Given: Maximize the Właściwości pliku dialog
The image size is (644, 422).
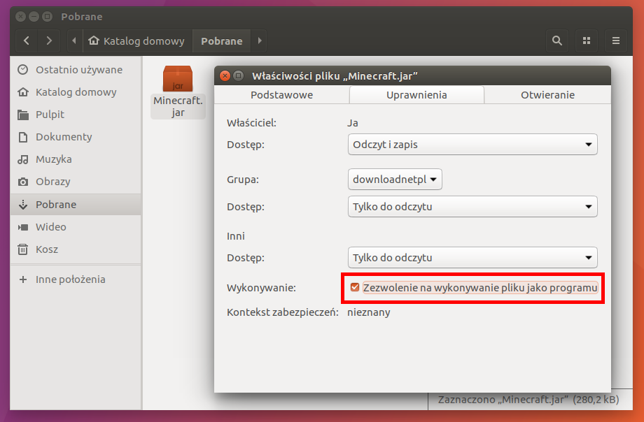Looking at the screenshot, I should [x=238, y=76].
